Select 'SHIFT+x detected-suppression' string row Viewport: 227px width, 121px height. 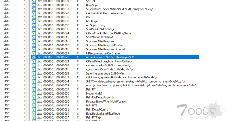pyautogui.click(x=115, y=81)
